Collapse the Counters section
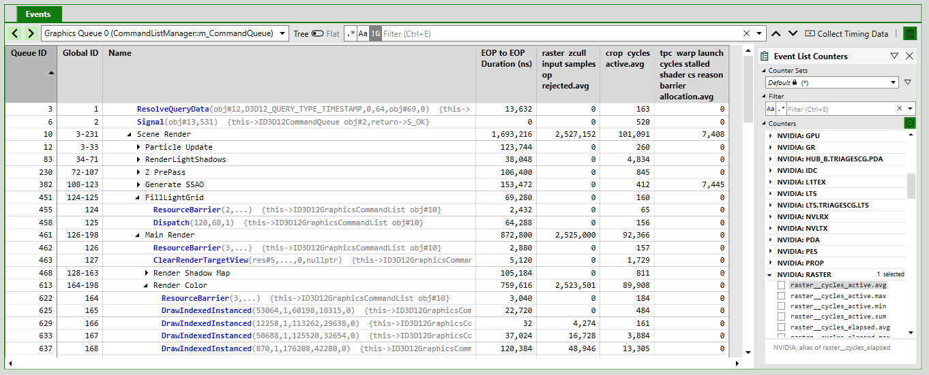Viewport: 929px width, 375px height. [x=764, y=124]
